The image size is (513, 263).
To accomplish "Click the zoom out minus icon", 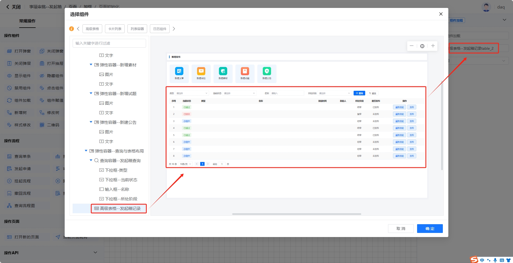I will tap(412, 46).
